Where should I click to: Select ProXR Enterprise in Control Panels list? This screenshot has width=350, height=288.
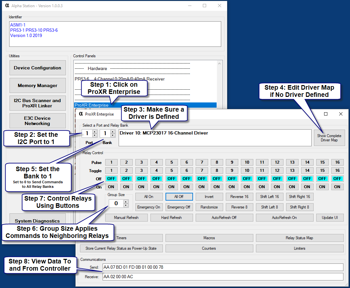[x=145, y=105]
